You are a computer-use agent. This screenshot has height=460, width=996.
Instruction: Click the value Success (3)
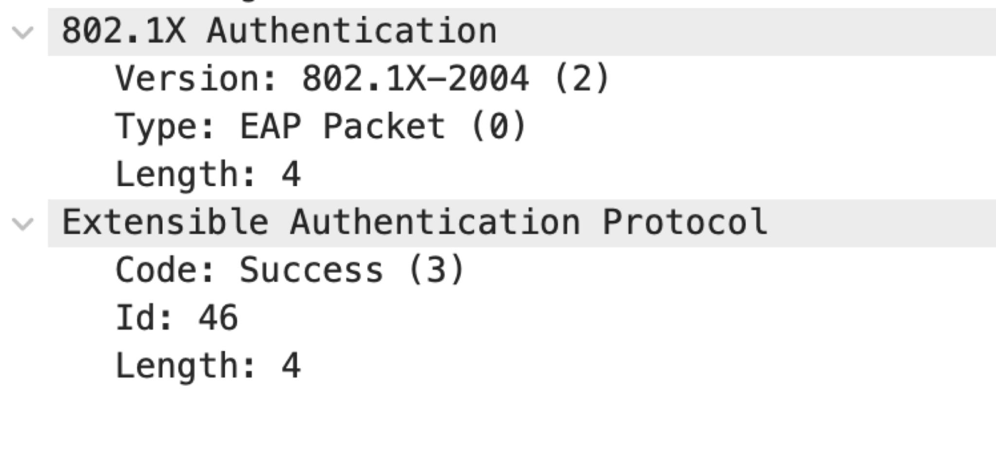(350, 270)
